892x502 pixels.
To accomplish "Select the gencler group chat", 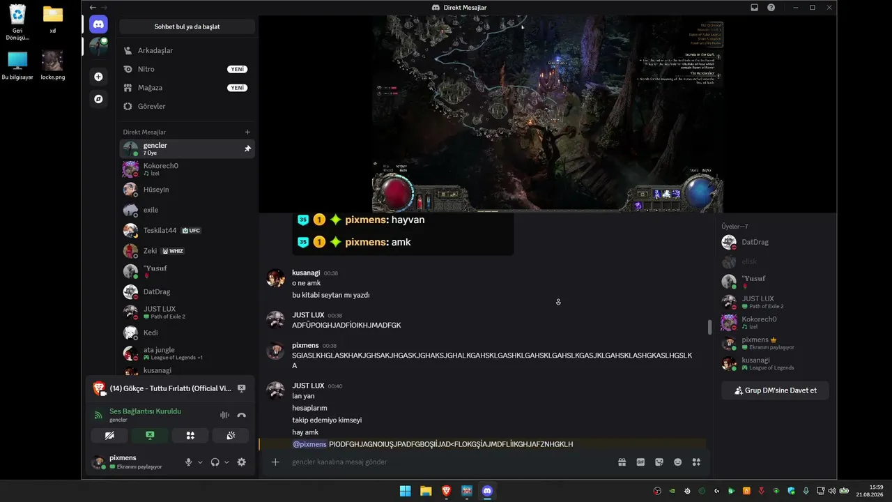I will pyautogui.click(x=187, y=149).
